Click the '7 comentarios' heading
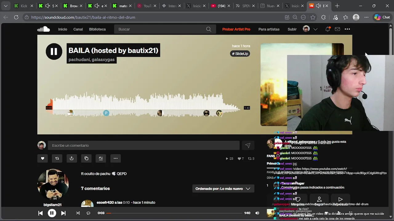The width and height of the screenshot is (394, 221). 95,188
